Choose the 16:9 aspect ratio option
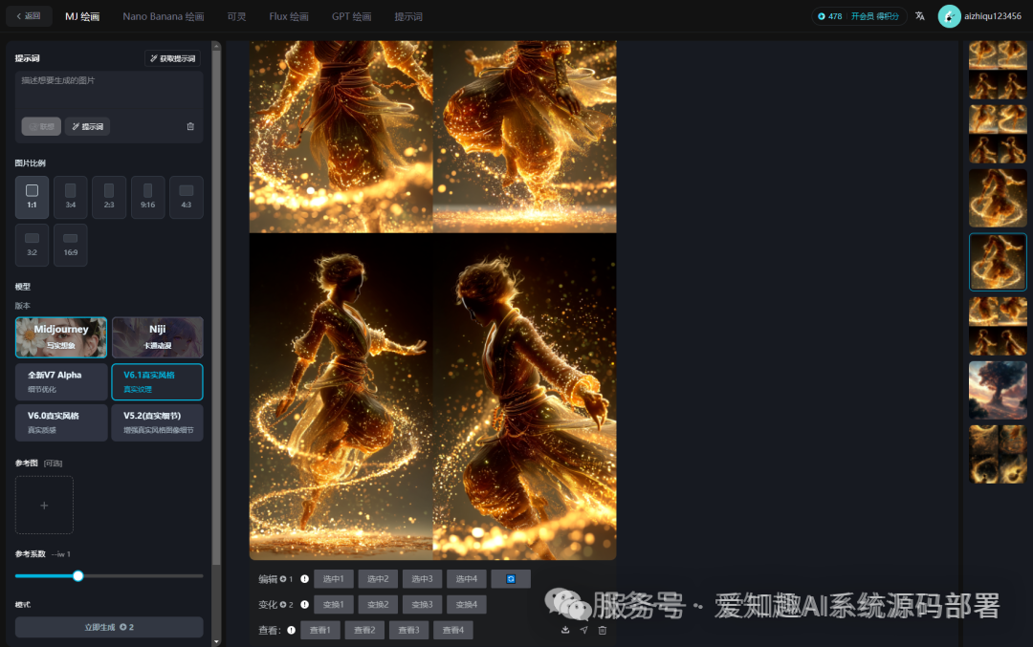 coord(71,245)
